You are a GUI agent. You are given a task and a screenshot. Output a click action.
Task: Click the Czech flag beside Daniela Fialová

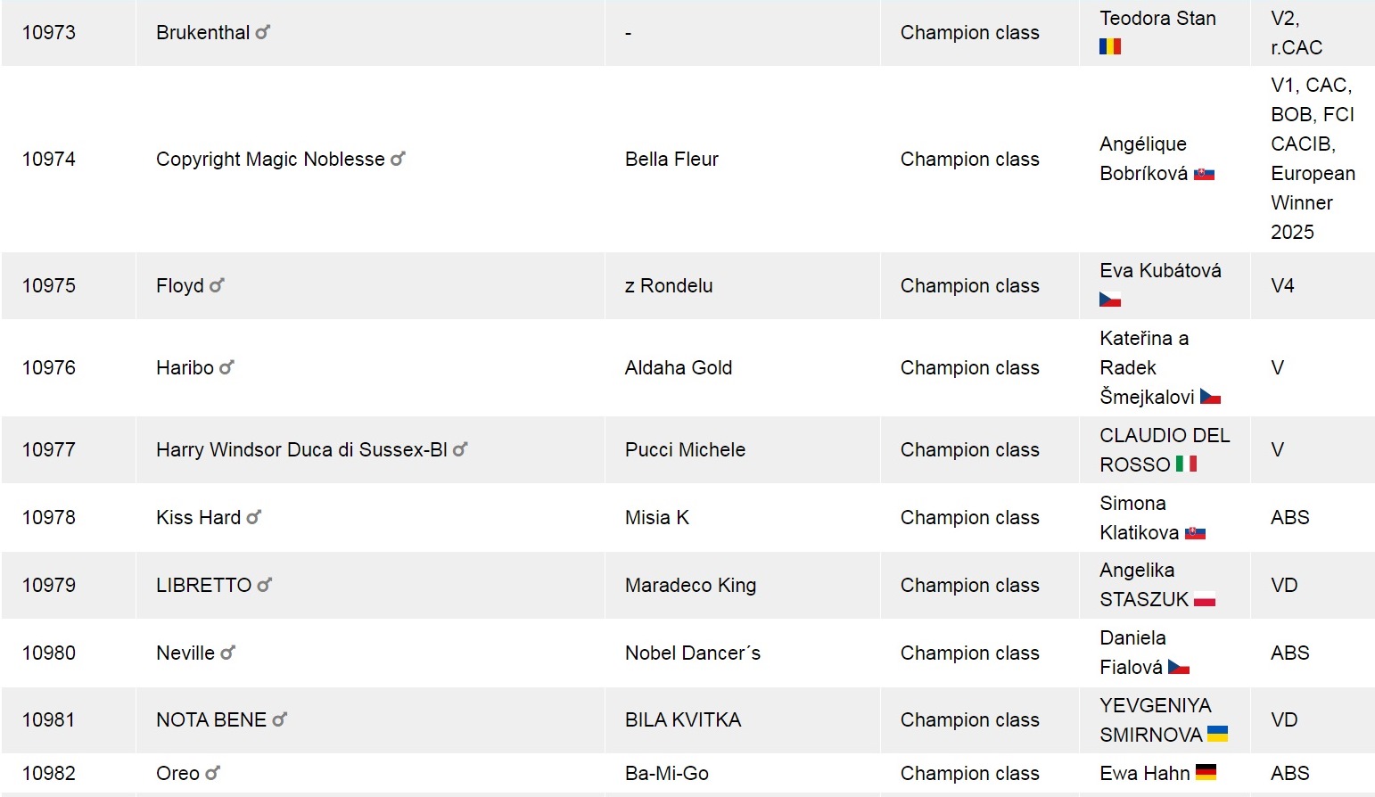tap(1179, 667)
